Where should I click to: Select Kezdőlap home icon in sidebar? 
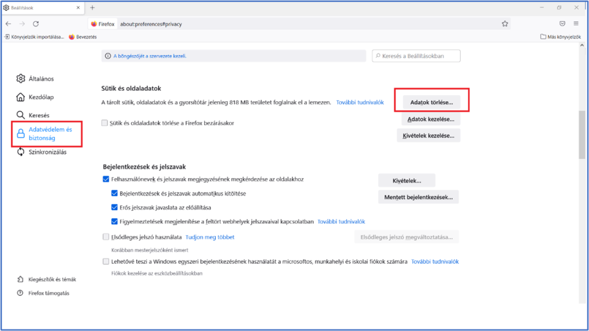coord(21,97)
